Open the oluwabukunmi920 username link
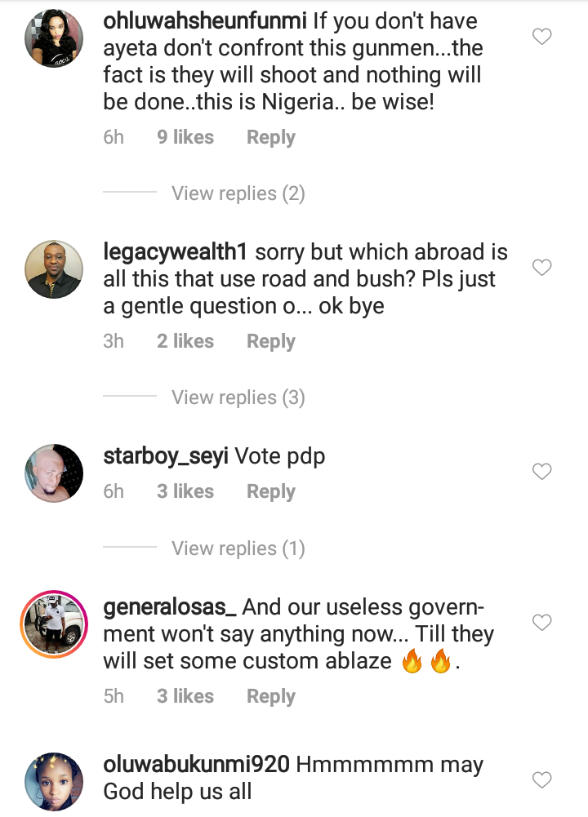Image resolution: width=588 pixels, height=817 pixels. point(196,766)
